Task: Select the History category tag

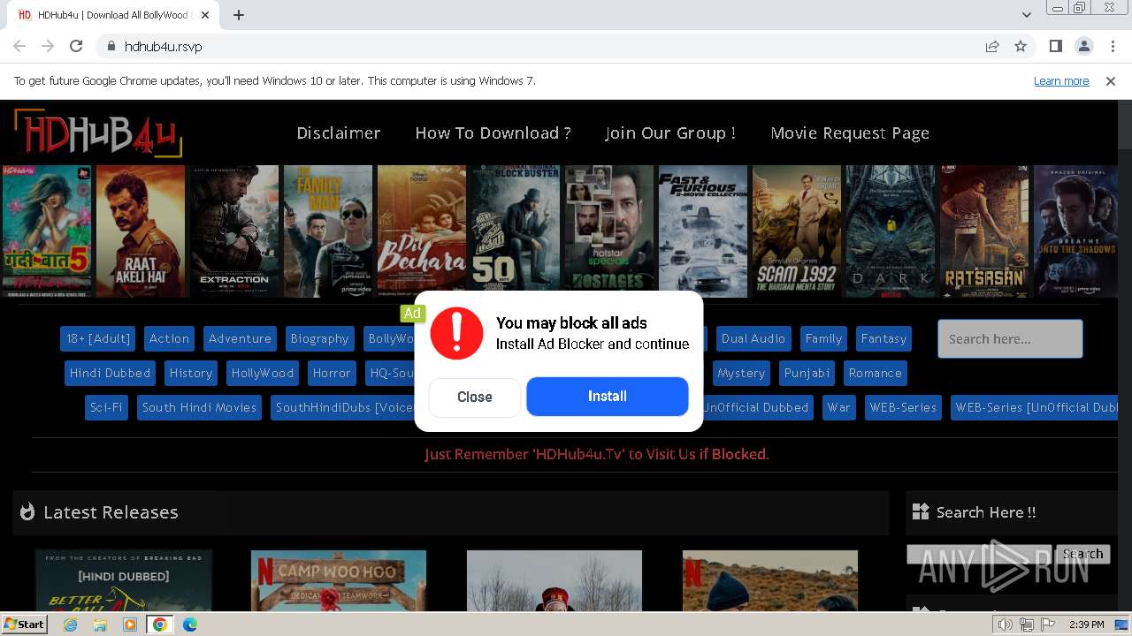Action: click(x=191, y=373)
